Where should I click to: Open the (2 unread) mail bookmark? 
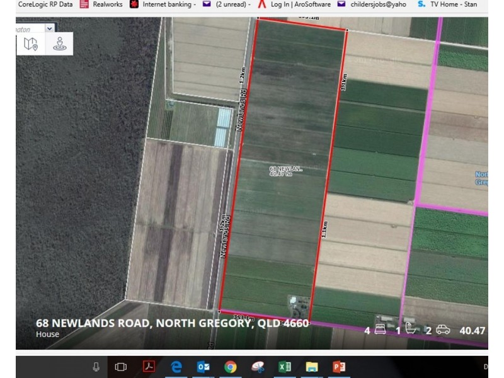[227, 4]
